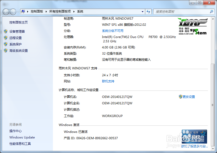Expand the arrow after 控制面板 breadcrumb
This screenshot has height=153, width=217.
[46, 11]
